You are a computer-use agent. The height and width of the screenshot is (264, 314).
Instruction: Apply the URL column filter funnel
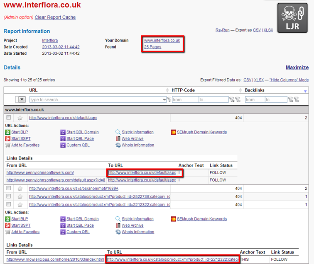[169, 99]
